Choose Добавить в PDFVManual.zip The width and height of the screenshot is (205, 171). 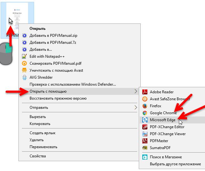(x=53, y=36)
